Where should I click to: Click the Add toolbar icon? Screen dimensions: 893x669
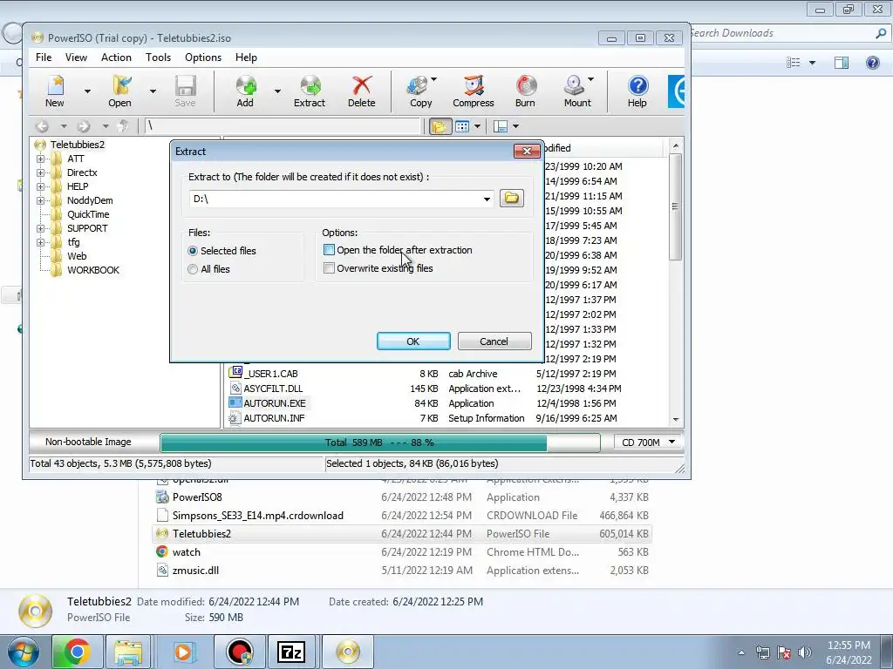click(x=245, y=91)
